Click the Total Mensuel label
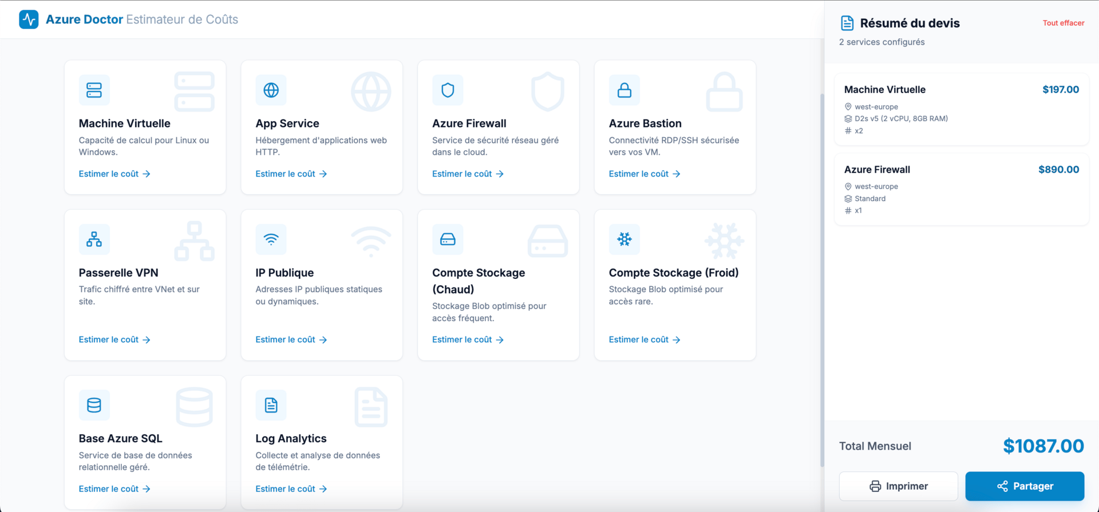The image size is (1099, 512). [875, 446]
